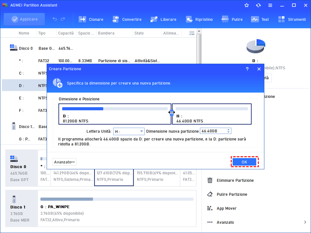Click the help question mark in dialog
311x233 pixels.
(x=247, y=69)
